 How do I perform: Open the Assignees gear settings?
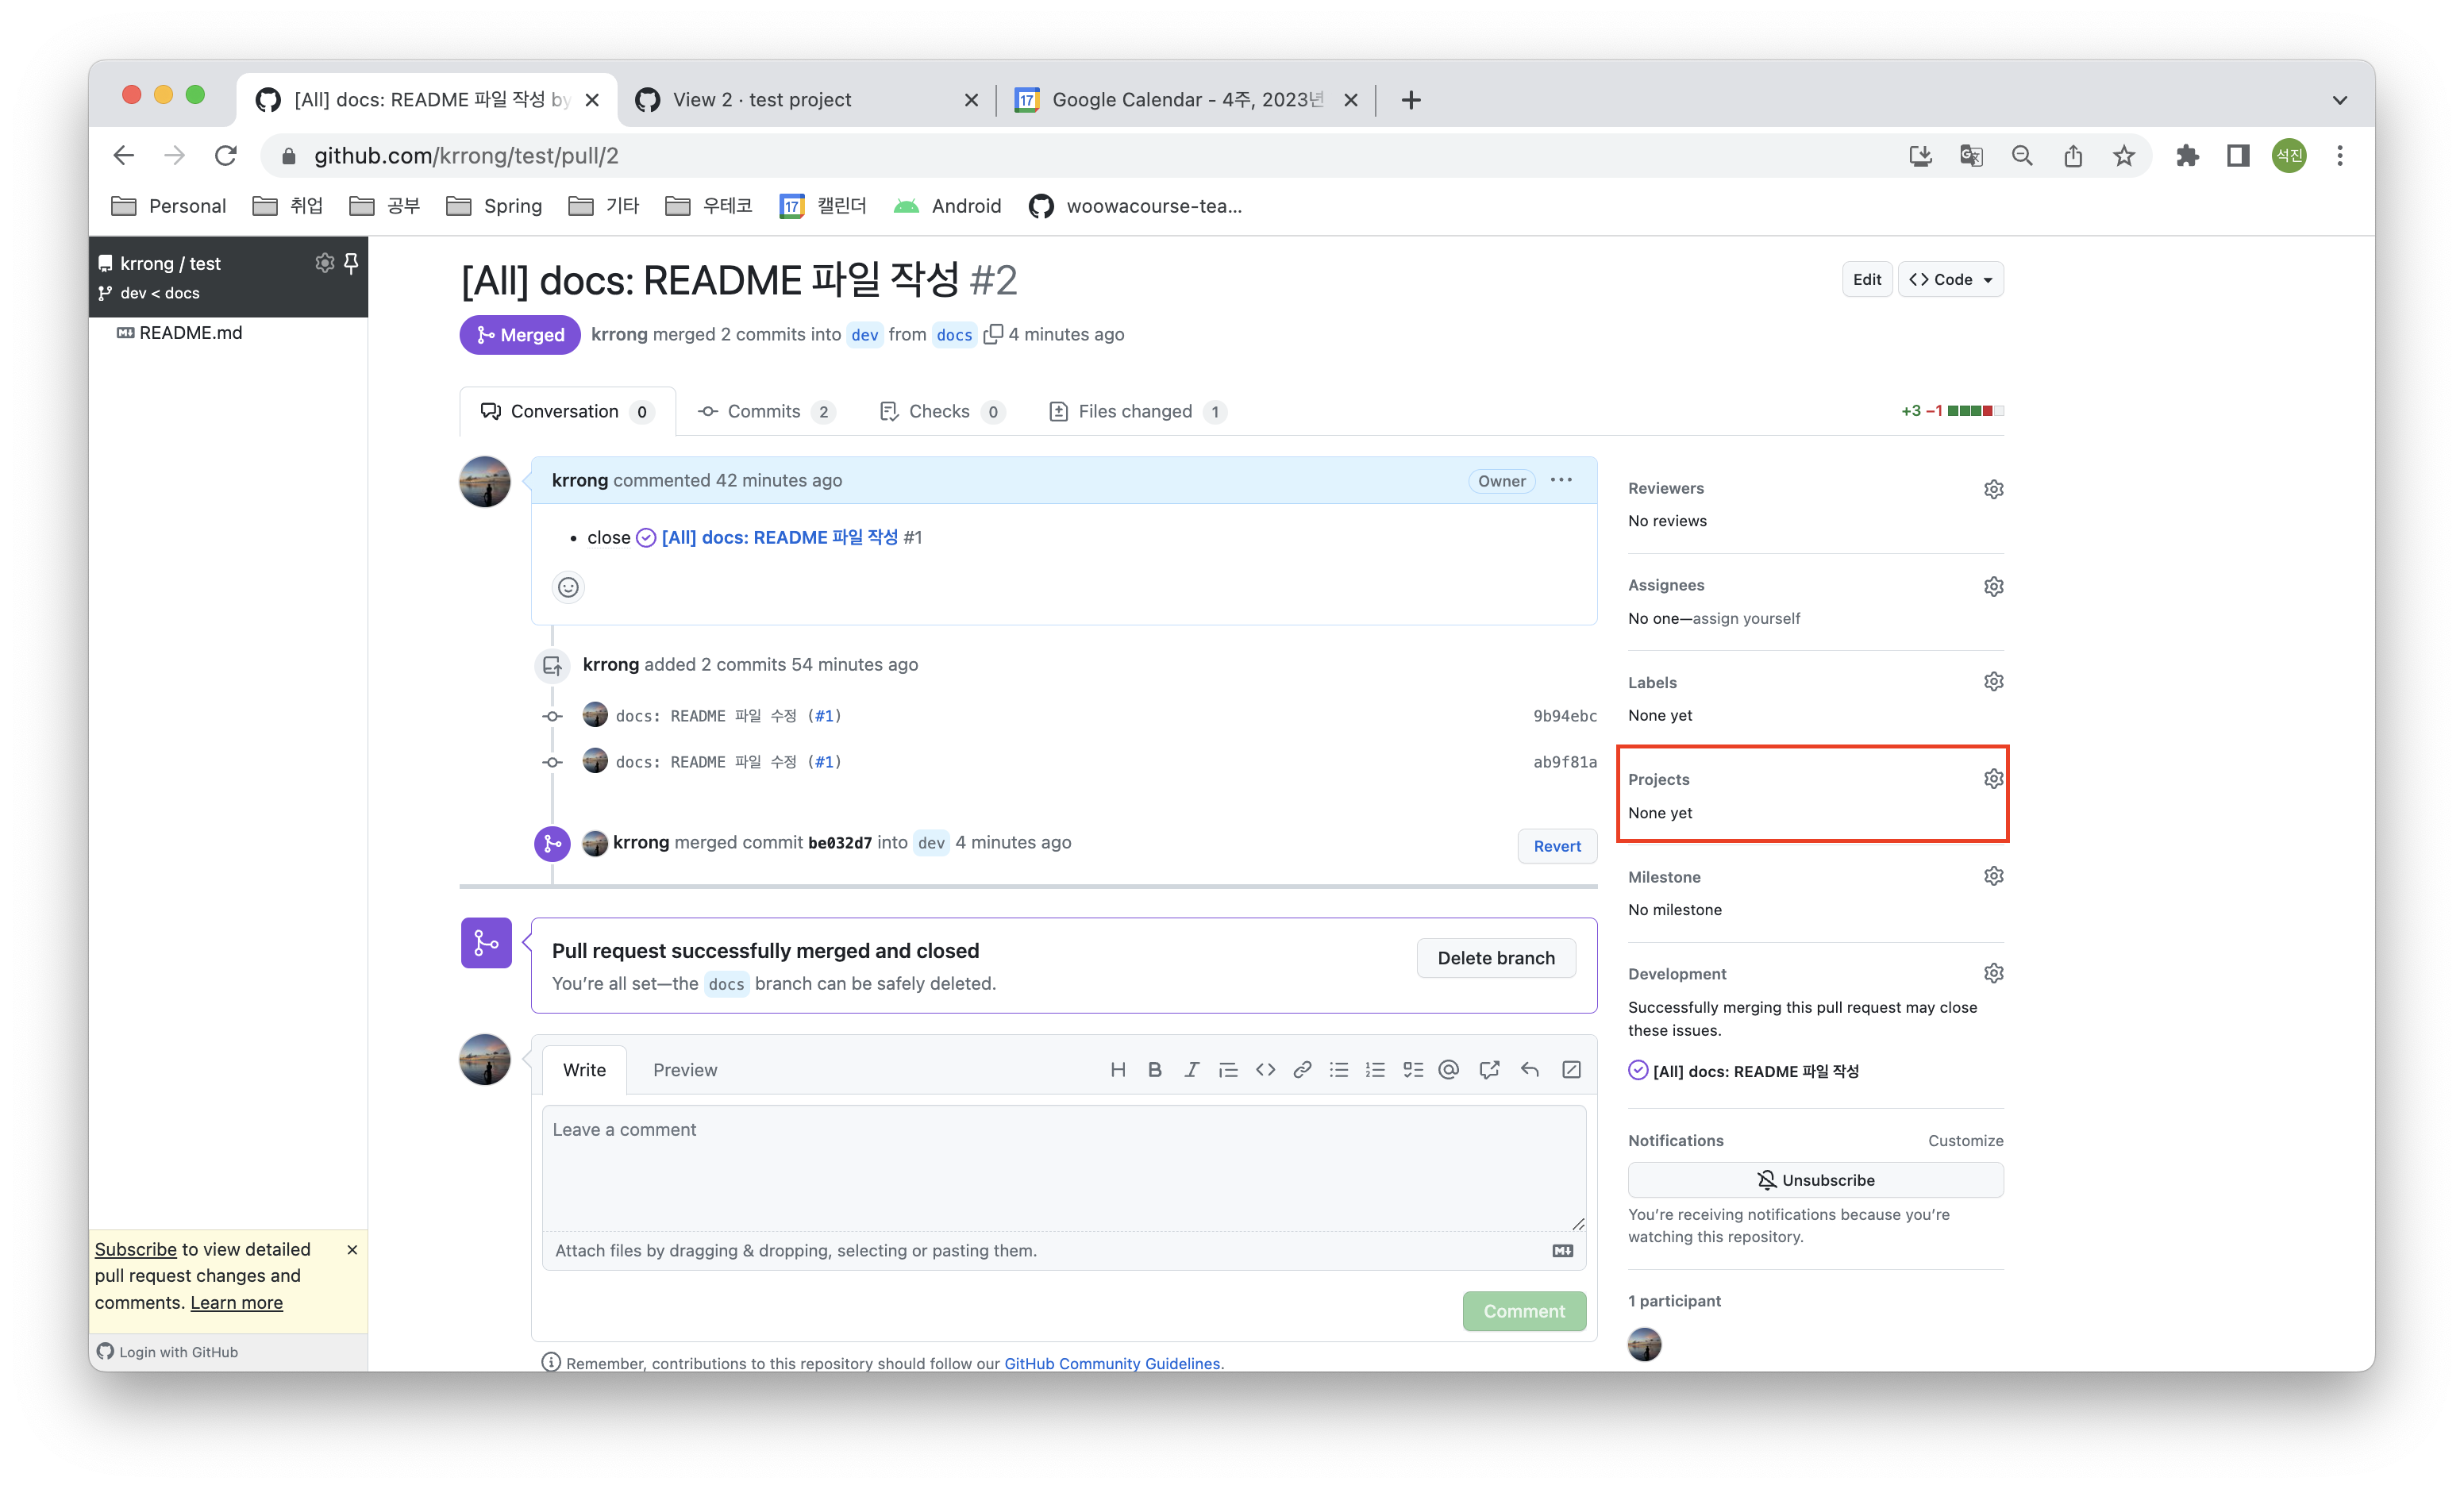[x=1994, y=586]
